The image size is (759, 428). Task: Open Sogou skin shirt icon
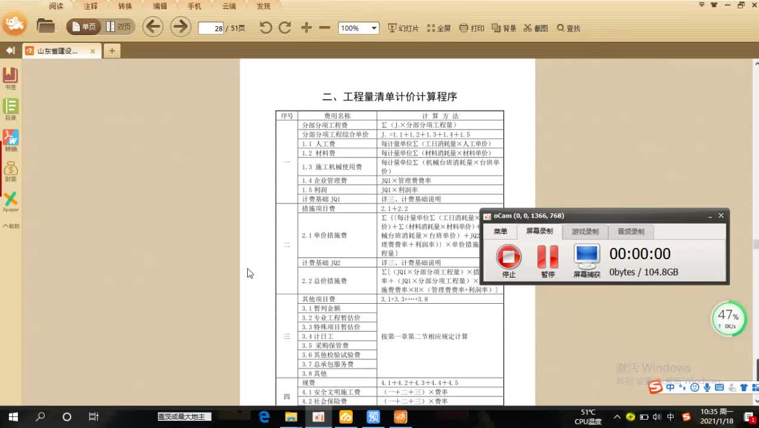click(x=744, y=388)
